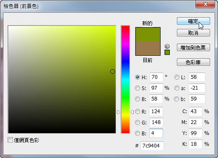Select the H (hue) radio button

(x=138, y=77)
